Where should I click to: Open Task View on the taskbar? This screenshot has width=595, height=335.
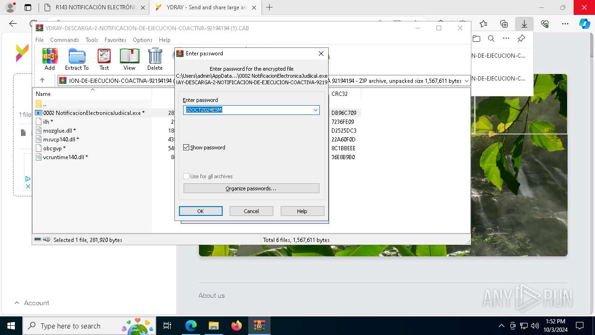(x=167, y=326)
